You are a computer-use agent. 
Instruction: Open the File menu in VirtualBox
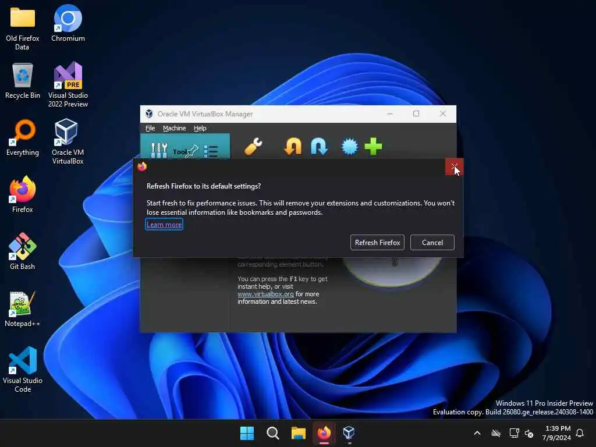coord(150,128)
